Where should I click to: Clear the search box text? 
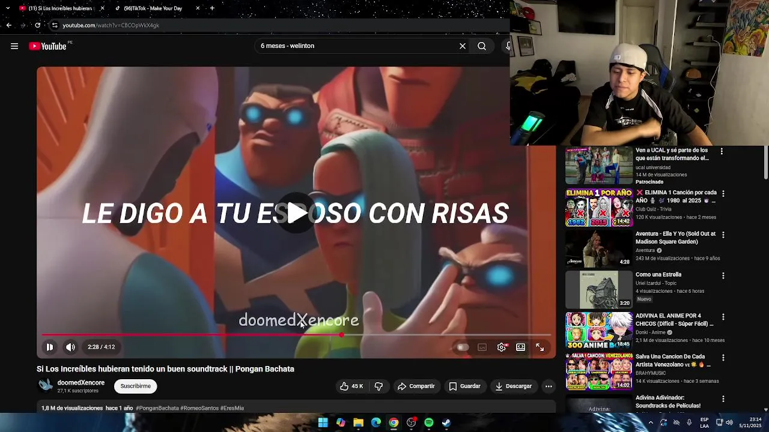[x=463, y=46]
